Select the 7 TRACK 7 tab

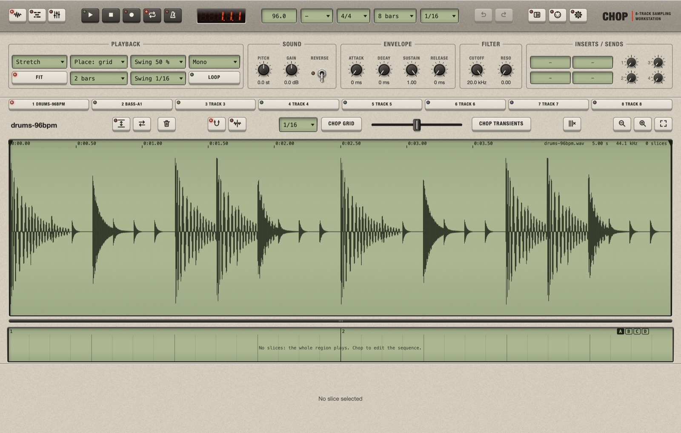pyautogui.click(x=548, y=104)
